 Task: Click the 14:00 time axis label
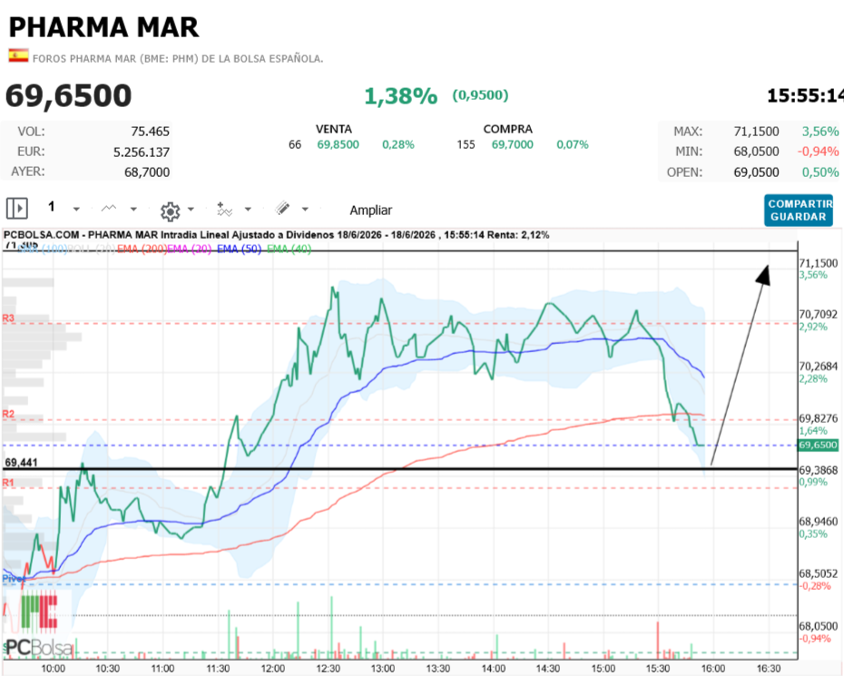click(493, 669)
